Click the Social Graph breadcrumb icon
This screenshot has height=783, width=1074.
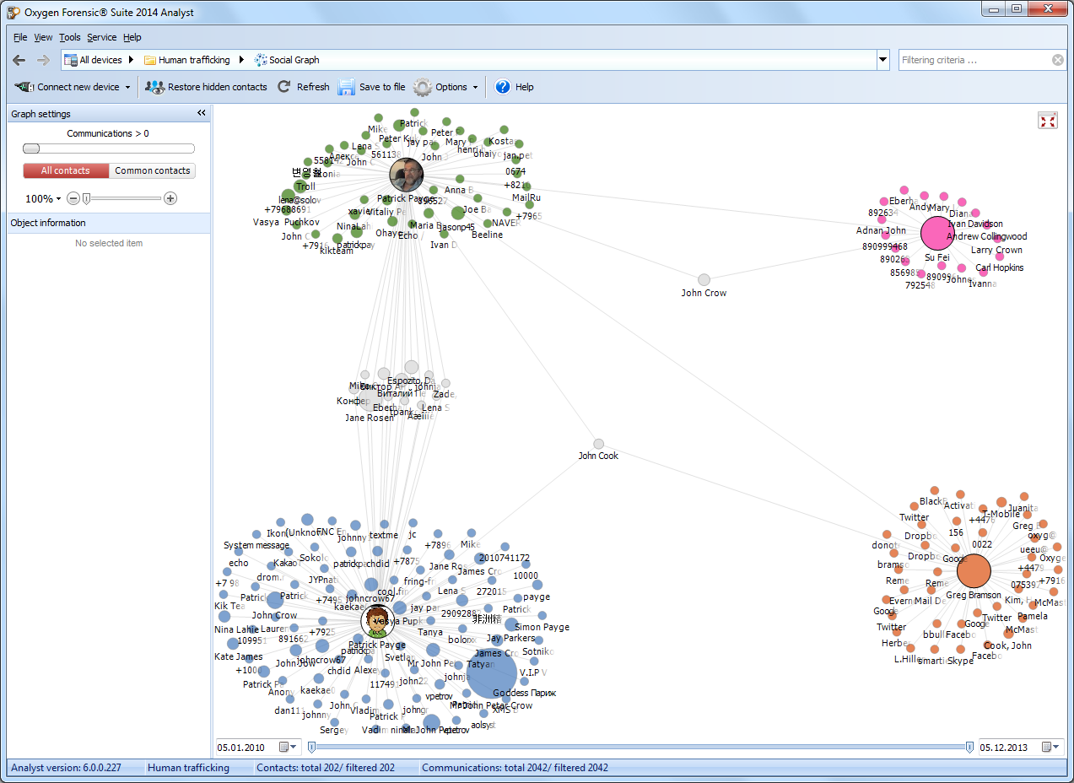pyautogui.click(x=261, y=60)
